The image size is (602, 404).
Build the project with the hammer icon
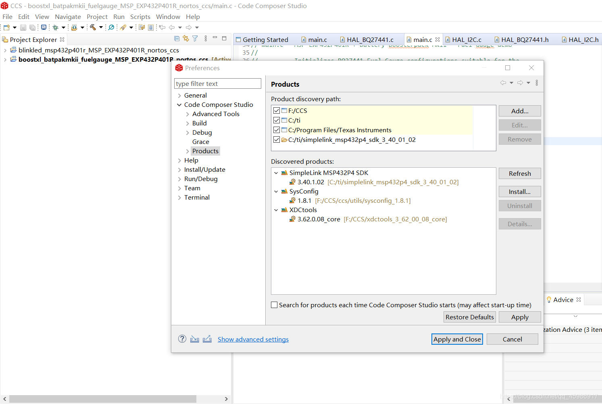click(93, 27)
